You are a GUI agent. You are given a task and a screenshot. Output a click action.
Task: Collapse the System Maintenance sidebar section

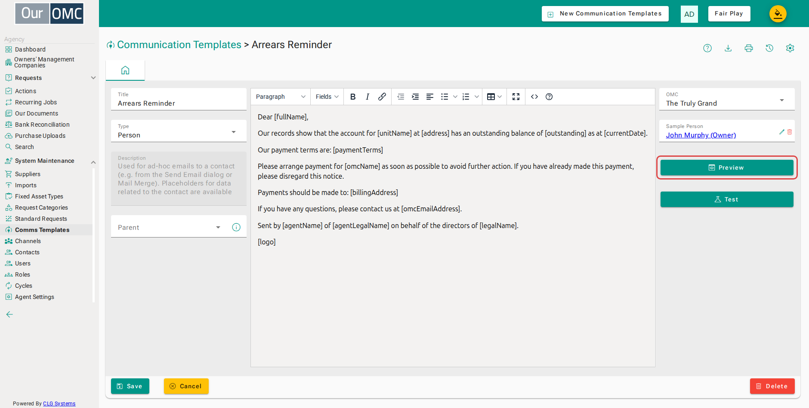93,162
